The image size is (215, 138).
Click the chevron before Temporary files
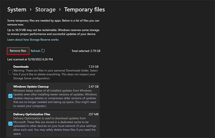[x=60, y=10]
